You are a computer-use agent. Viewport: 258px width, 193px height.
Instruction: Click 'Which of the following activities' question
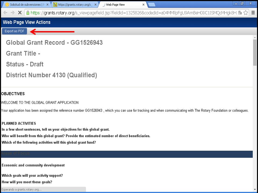(49, 142)
